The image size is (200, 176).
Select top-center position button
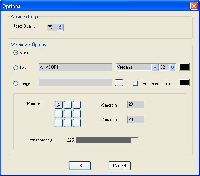(68, 105)
